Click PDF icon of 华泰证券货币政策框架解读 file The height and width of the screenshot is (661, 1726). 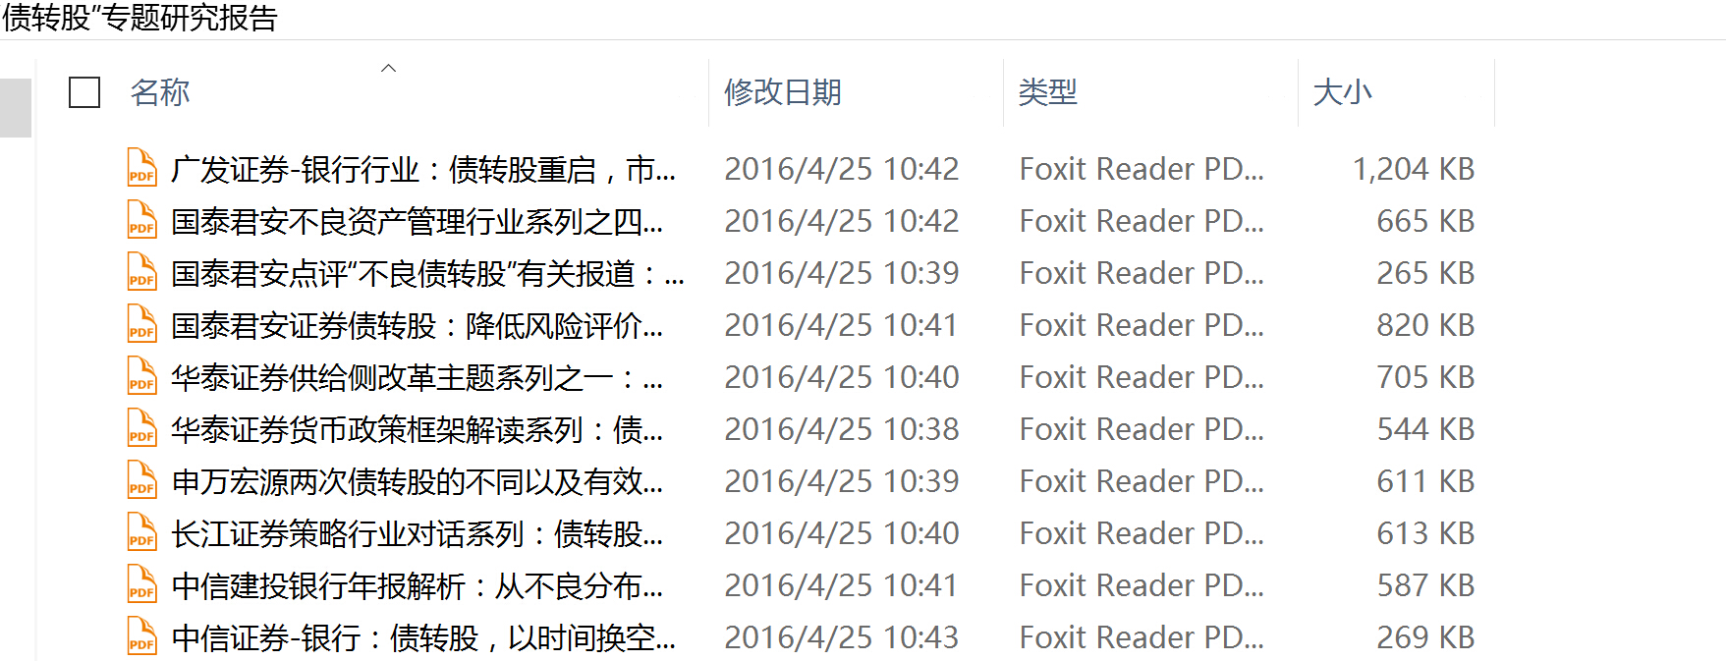point(141,428)
